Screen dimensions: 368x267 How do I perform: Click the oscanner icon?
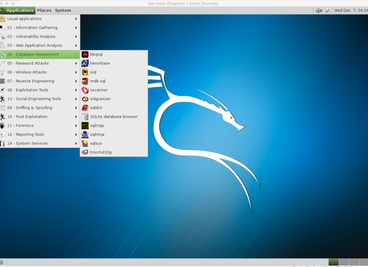click(x=85, y=90)
